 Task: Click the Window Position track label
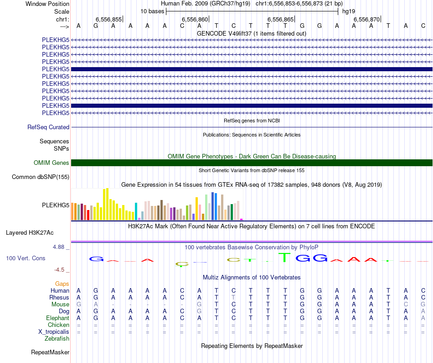(x=47, y=4)
